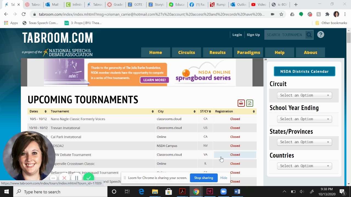The image size is (351, 197).
Task: Open the Circuits menu item
Action: coord(186,52)
